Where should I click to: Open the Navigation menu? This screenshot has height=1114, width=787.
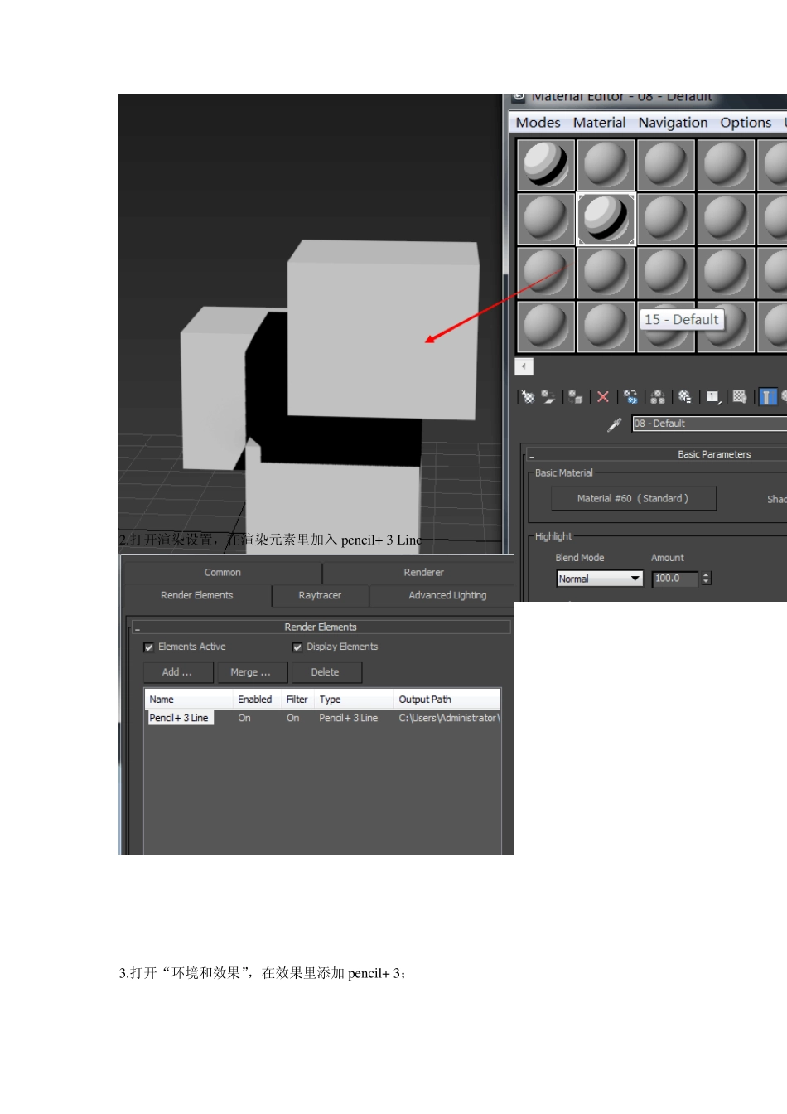coord(674,123)
